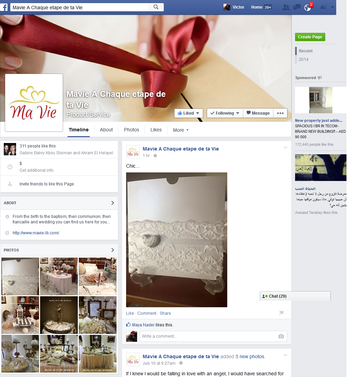The height and width of the screenshot is (377, 353).
Task: Open the lace card photo thumbnail in Photos
Action: tap(20, 276)
